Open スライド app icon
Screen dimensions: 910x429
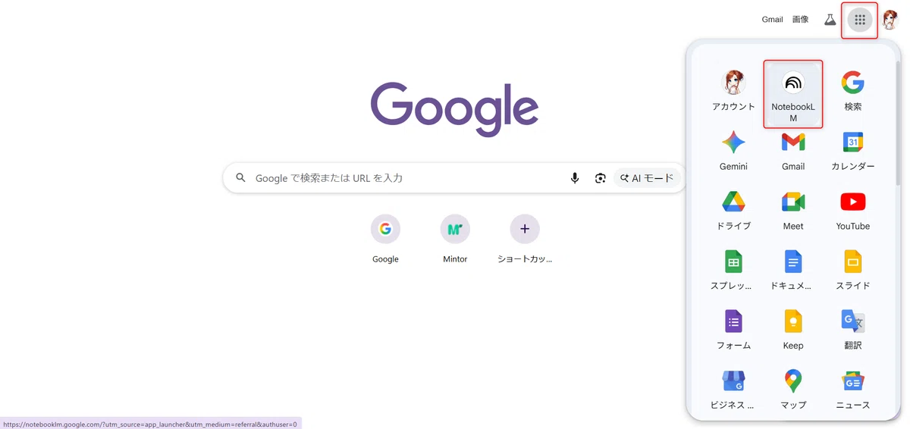pos(853,271)
